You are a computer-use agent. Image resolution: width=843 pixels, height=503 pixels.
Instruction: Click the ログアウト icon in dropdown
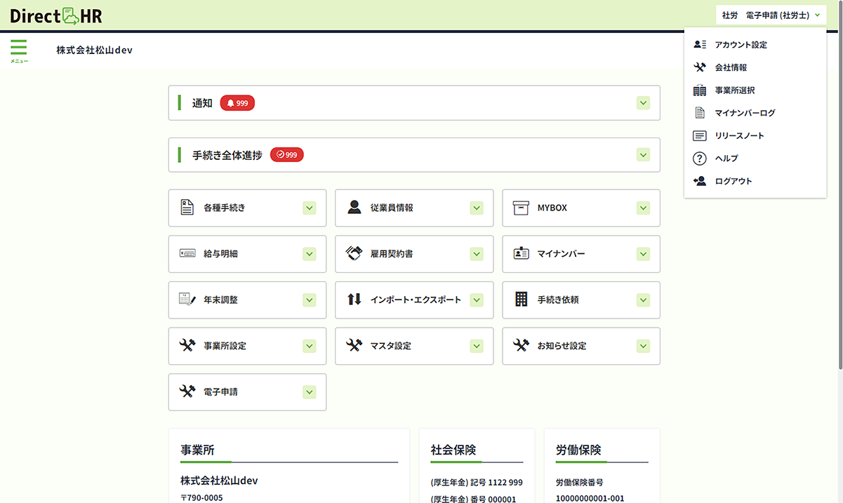(x=699, y=181)
